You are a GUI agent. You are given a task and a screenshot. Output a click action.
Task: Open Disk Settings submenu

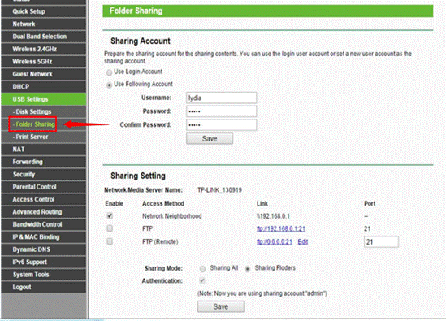(44, 111)
